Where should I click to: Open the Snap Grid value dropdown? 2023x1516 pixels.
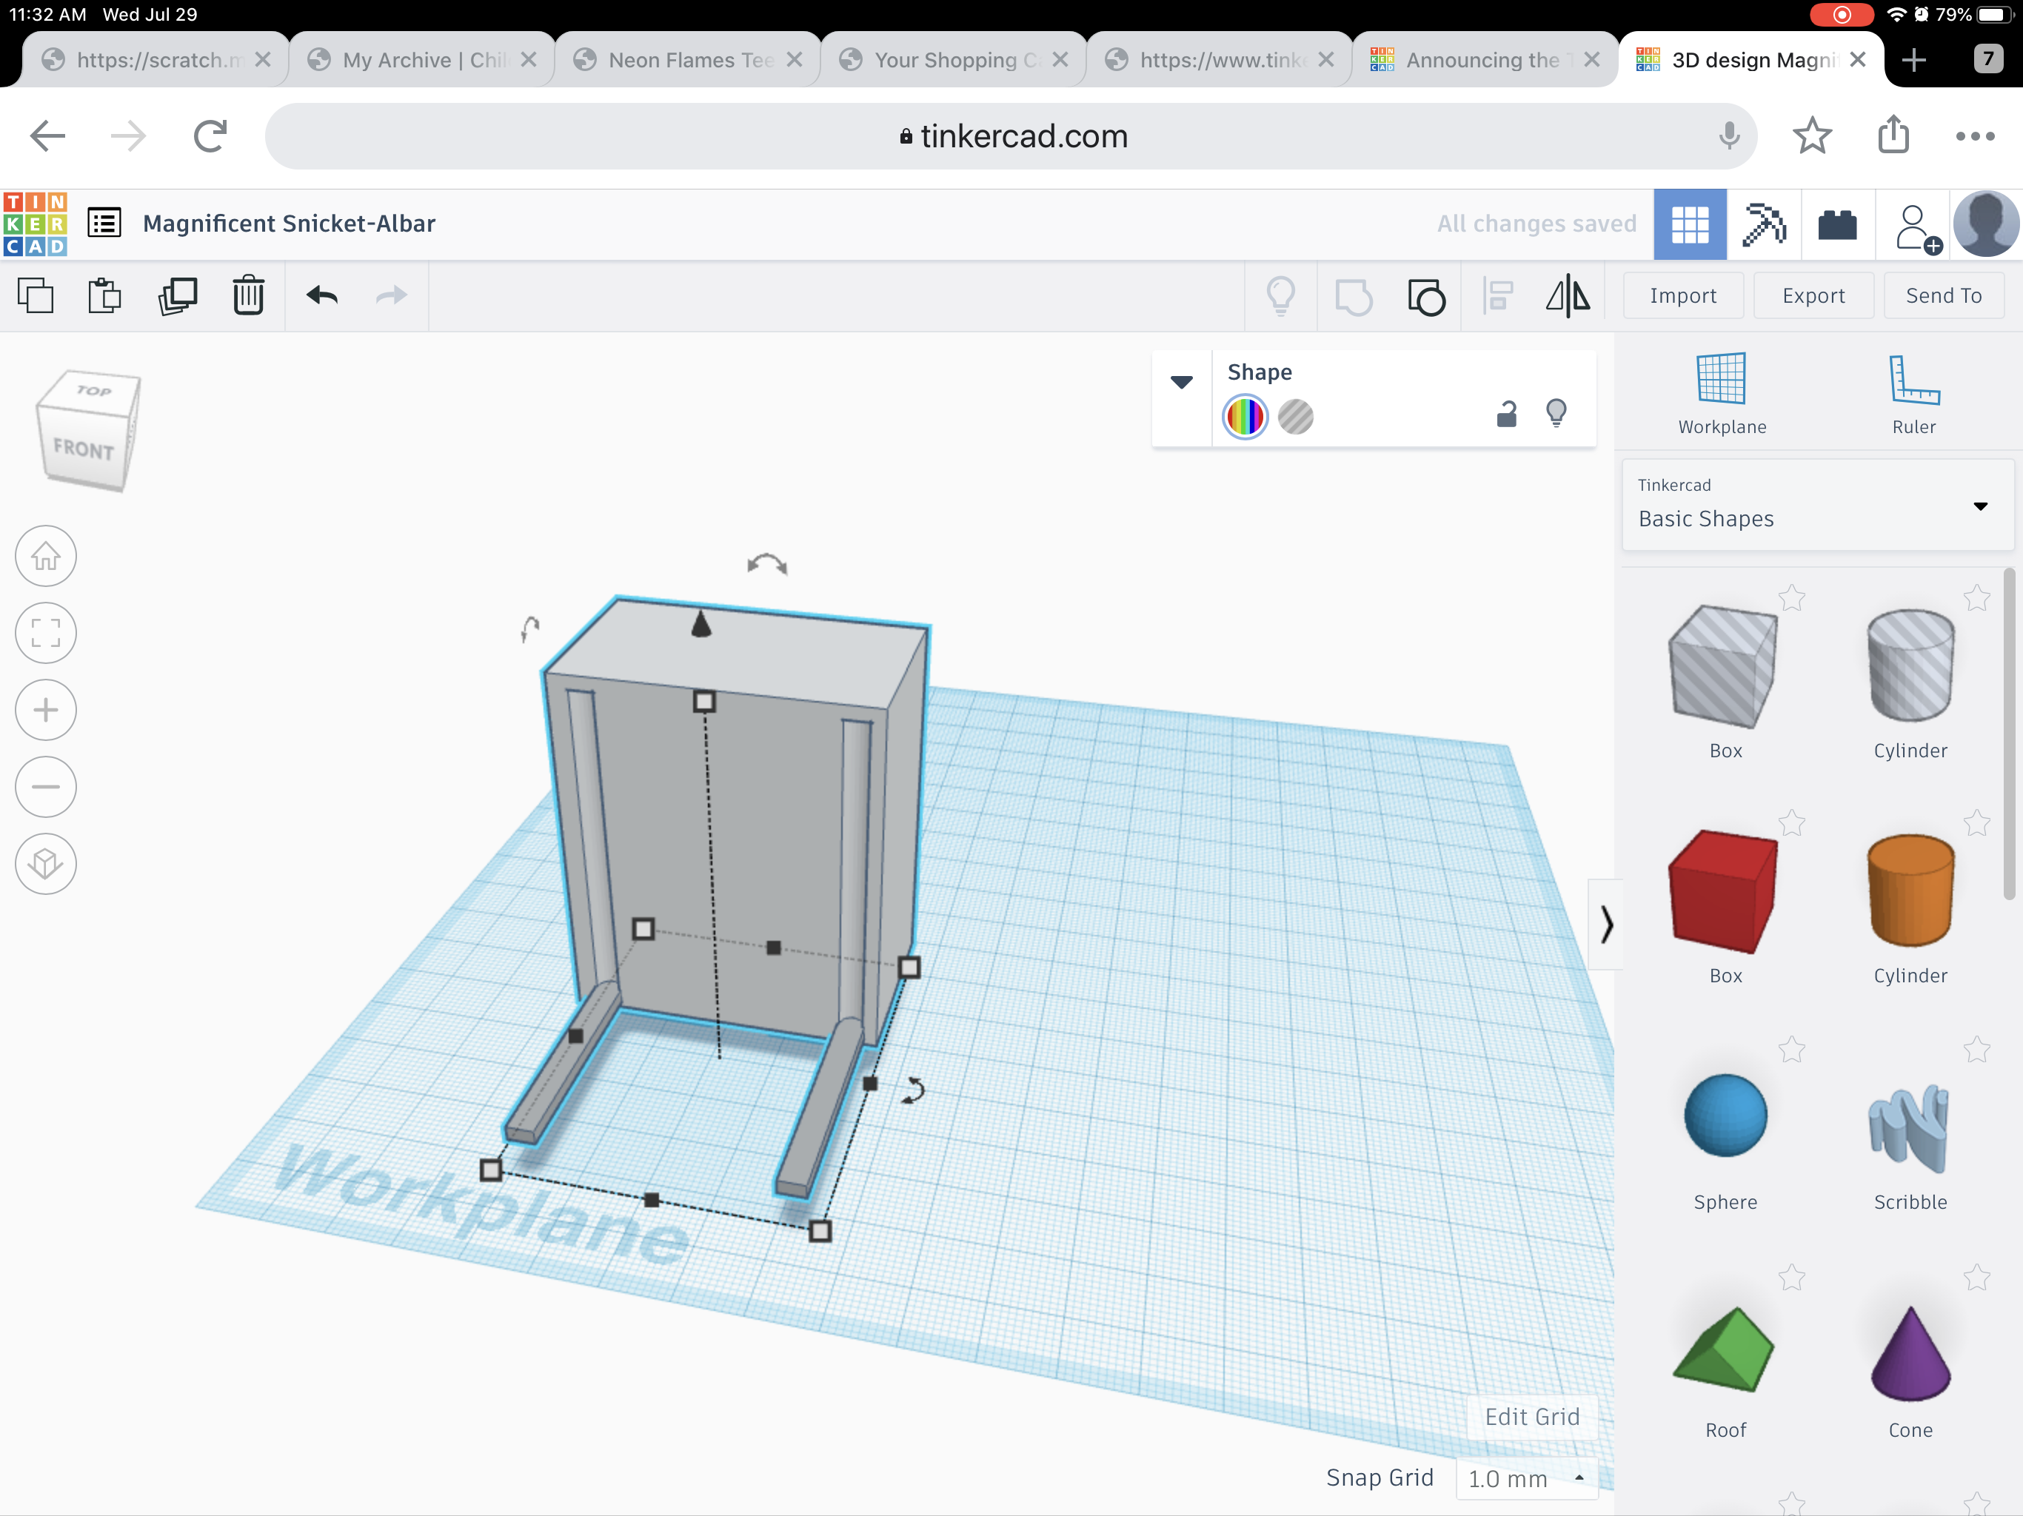click(1526, 1478)
